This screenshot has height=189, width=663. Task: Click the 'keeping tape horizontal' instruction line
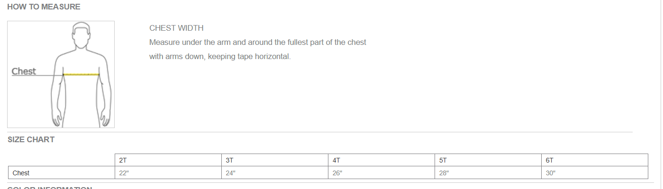[220, 57]
